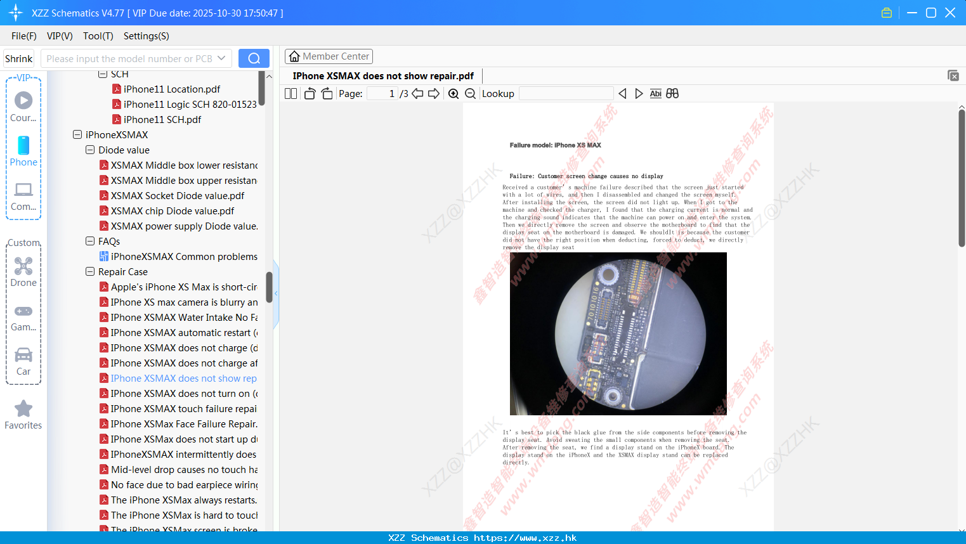Zoom out of the PDF
This screenshot has height=544, width=966.
click(x=470, y=94)
